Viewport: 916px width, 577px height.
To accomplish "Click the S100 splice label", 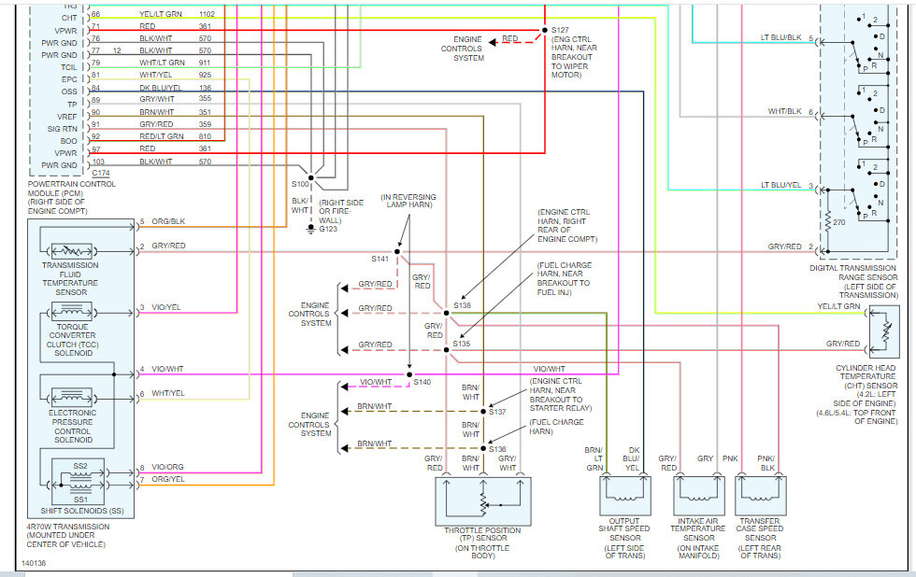I will 300,184.
